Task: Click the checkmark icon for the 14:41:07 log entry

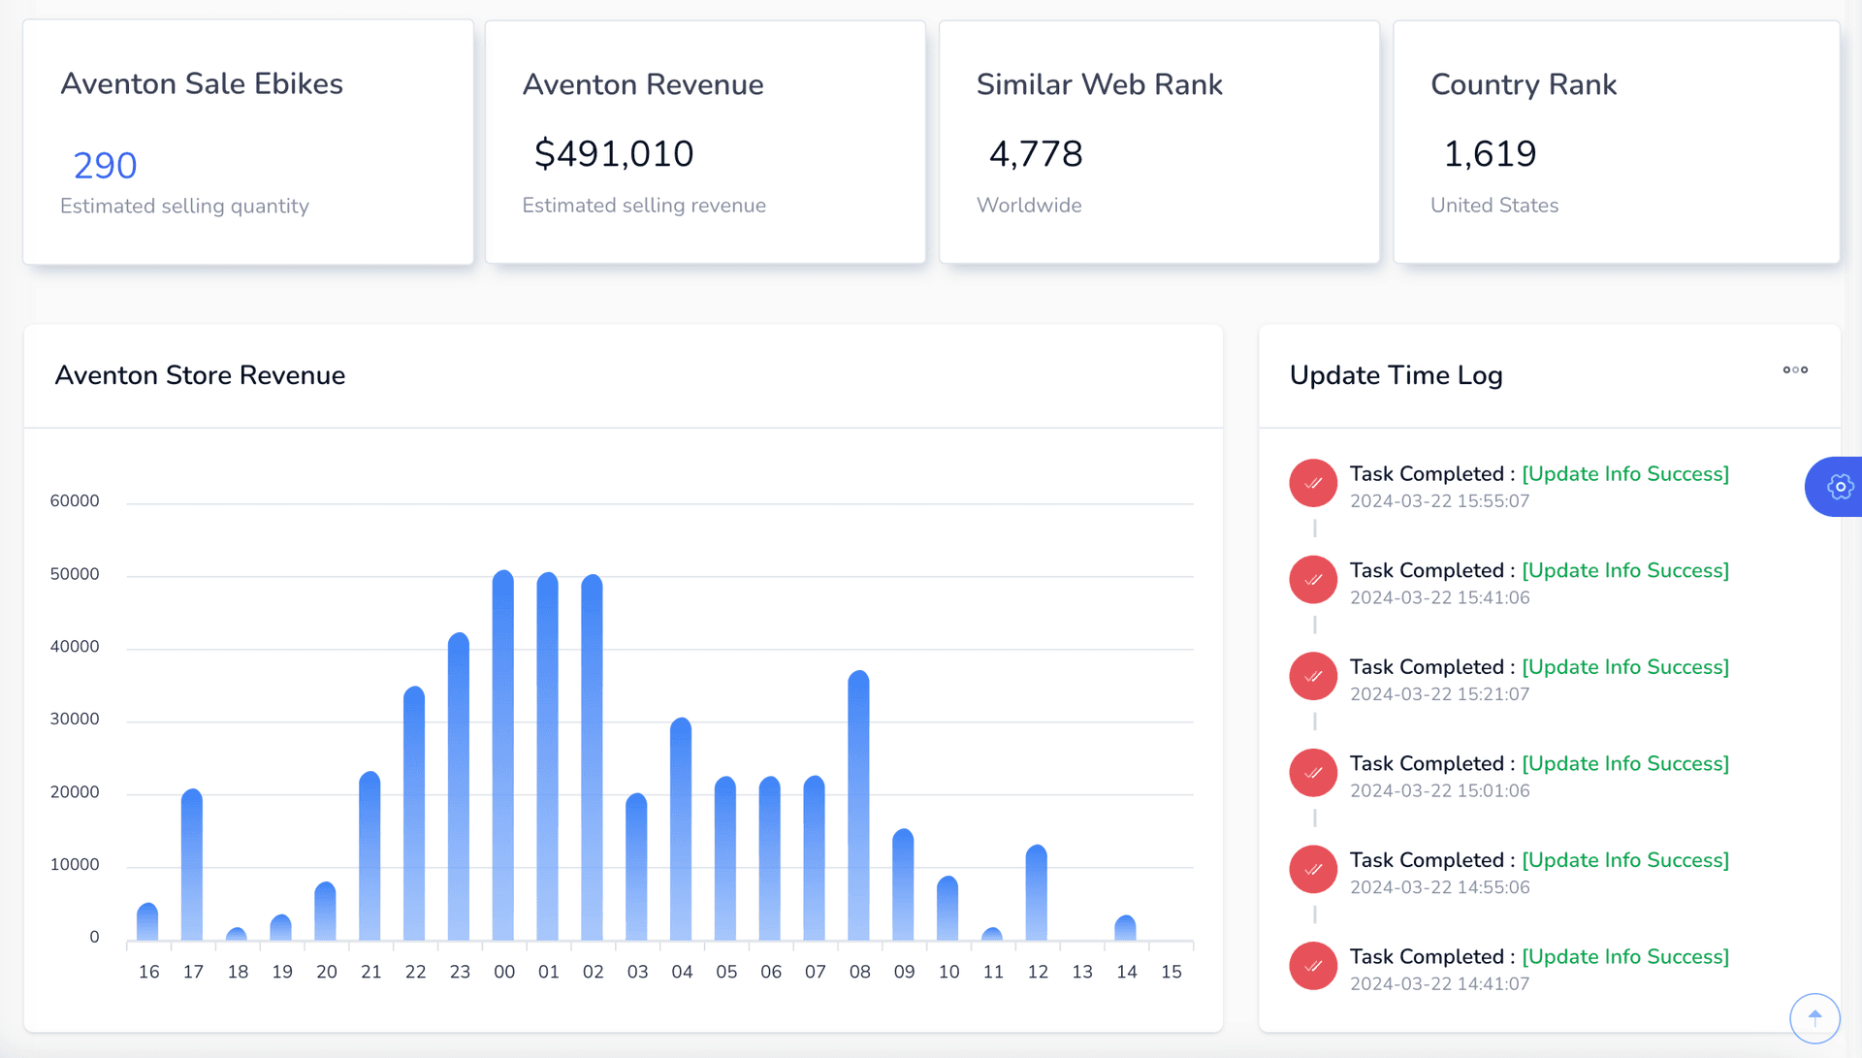Action: pyautogui.click(x=1313, y=966)
